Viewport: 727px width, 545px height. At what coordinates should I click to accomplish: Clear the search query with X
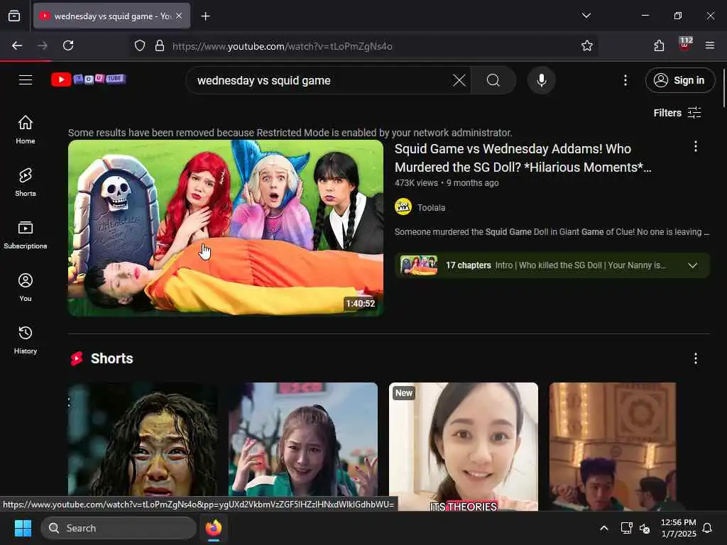coord(459,80)
